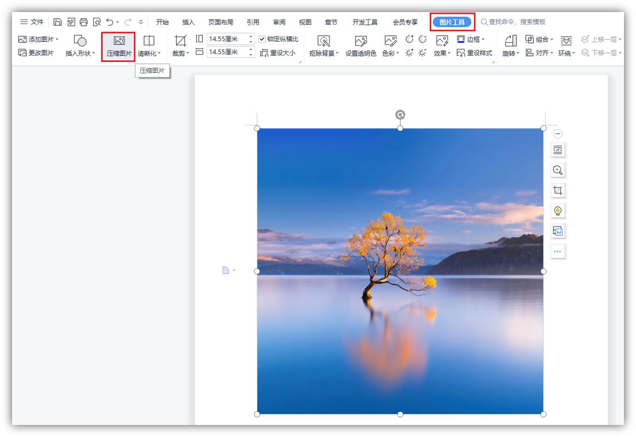Click the layout options floating icon

pyautogui.click(x=558, y=150)
